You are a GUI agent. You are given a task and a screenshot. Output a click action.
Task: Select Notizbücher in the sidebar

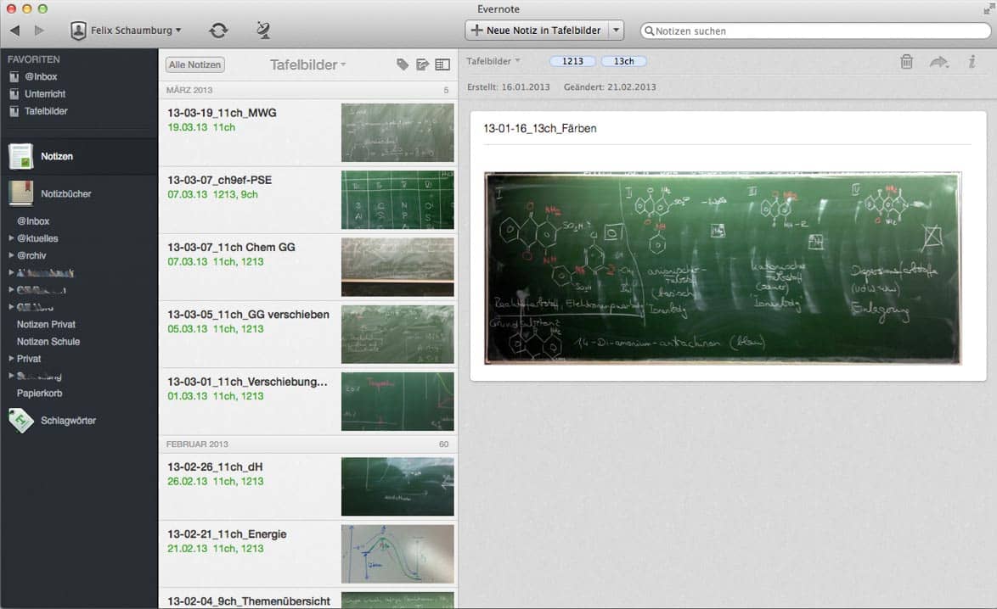click(x=65, y=194)
